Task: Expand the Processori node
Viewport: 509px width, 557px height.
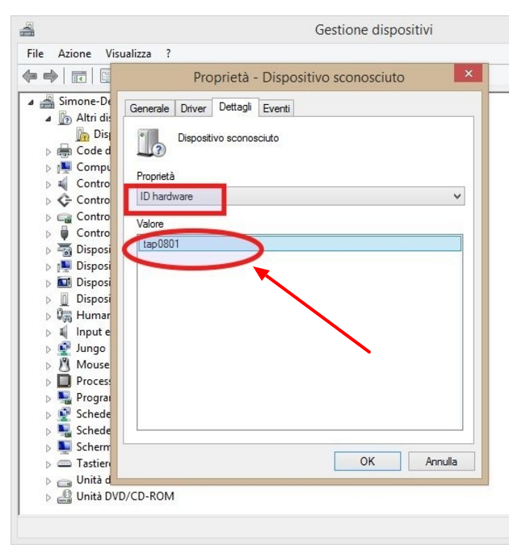Action: [48, 382]
